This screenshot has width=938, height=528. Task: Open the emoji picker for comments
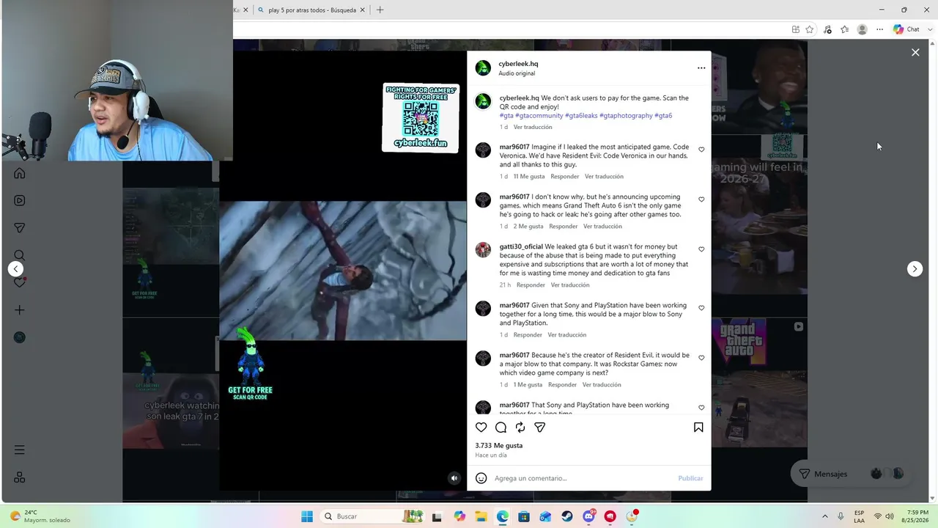(481, 478)
